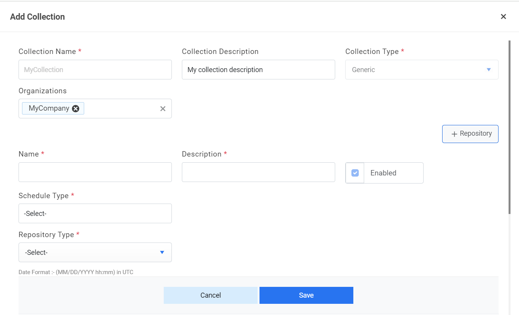Click inside the Organizations multi-select box
Image resolution: width=519 pixels, height=315 pixels.
[x=122, y=109]
